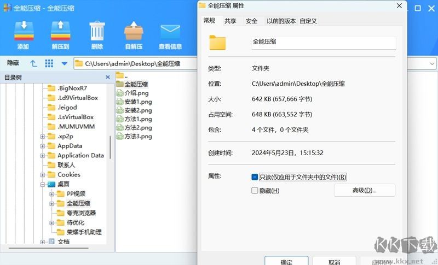438x265 pixels.
Task: Expand the Cookies tree node
Action: (43, 175)
